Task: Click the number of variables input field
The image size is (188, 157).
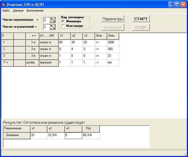Action: click(x=47, y=20)
